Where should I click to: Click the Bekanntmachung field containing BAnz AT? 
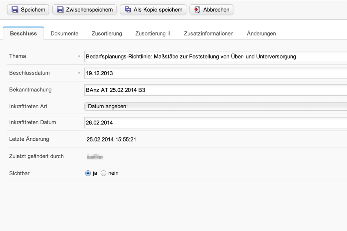tap(215, 90)
